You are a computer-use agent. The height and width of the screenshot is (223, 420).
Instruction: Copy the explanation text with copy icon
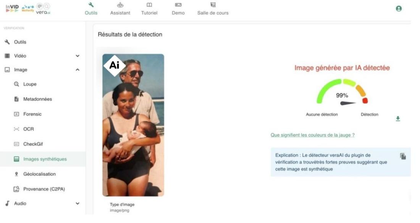(403, 156)
